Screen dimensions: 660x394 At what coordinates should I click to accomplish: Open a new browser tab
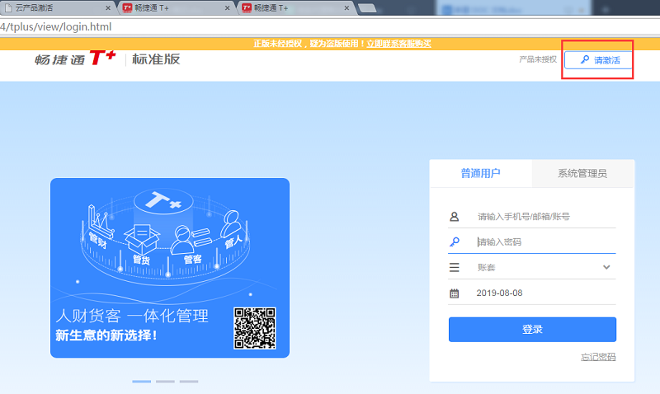(x=367, y=8)
